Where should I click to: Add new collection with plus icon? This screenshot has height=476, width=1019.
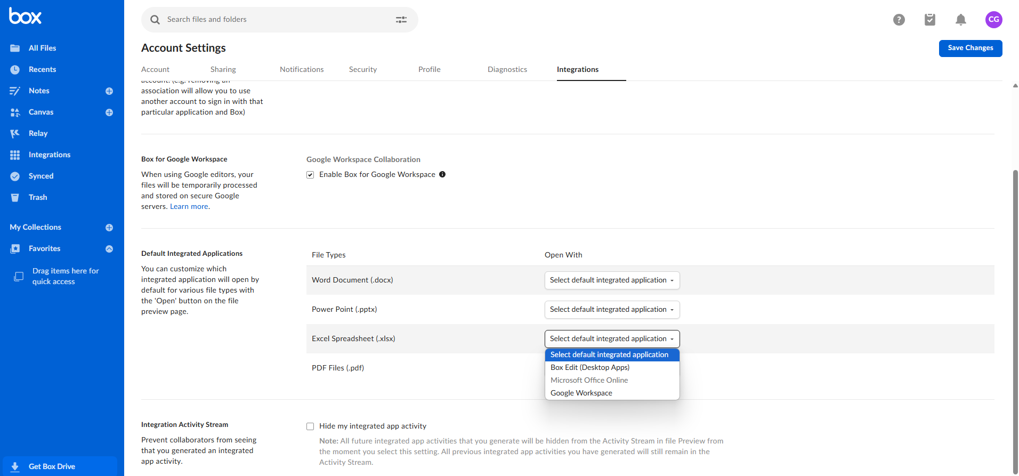click(x=109, y=228)
